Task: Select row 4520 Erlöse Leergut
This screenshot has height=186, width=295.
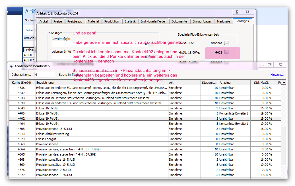Action: pos(145,139)
